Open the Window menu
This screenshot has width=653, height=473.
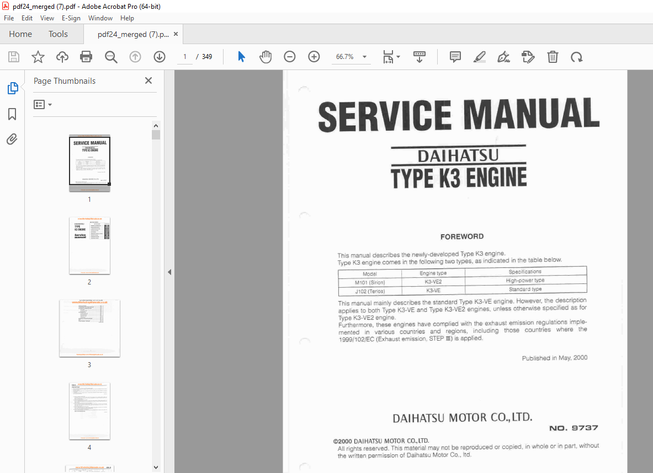tap(100, 18)
